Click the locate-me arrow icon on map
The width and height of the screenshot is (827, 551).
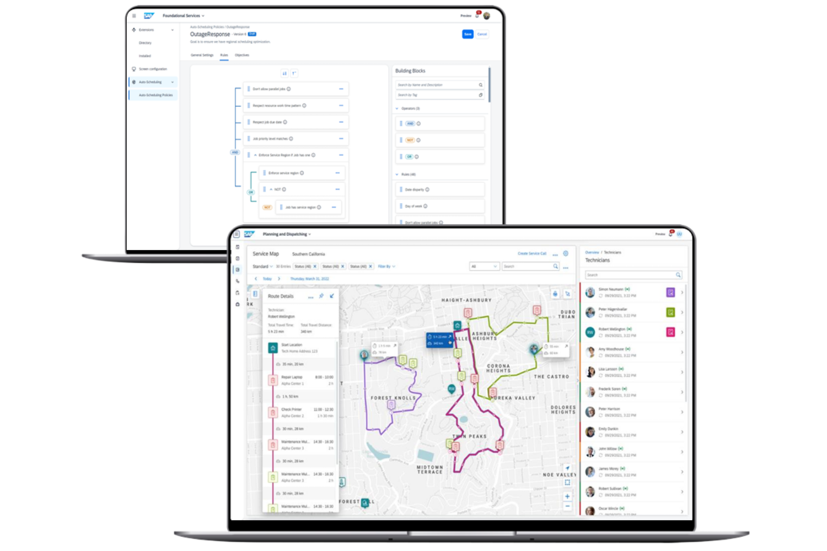point(567,468)
